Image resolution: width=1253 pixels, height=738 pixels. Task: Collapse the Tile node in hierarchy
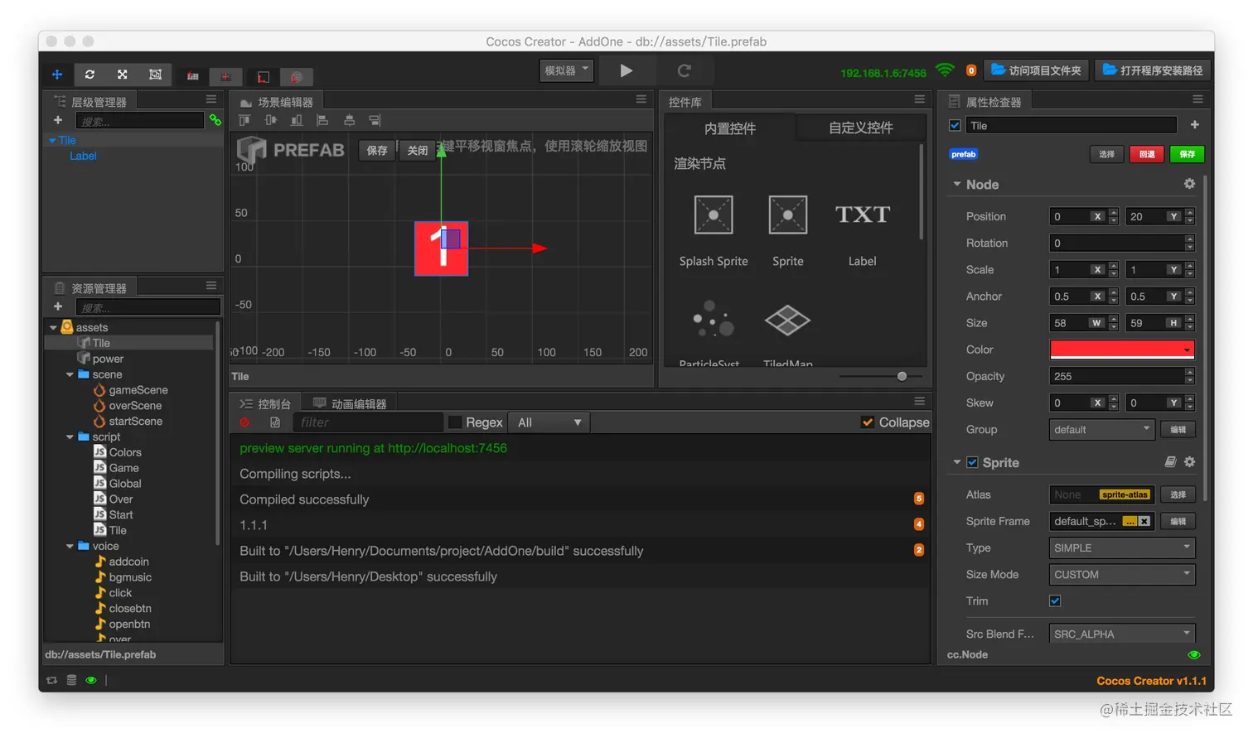coord(53,141)
